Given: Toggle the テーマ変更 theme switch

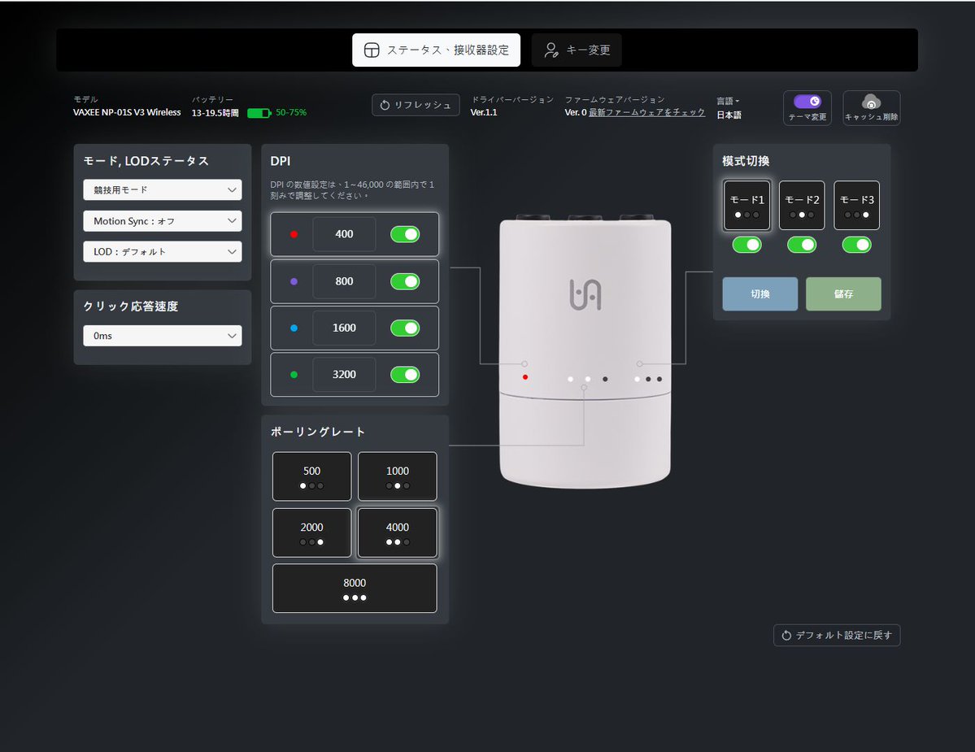Looking at the screenshot, I should pyautogui.click(x=807, y=102).
